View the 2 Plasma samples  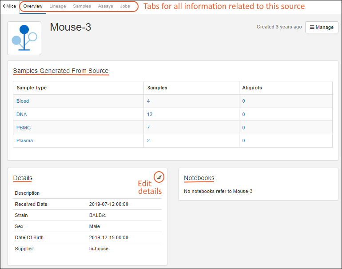[149, 141]
